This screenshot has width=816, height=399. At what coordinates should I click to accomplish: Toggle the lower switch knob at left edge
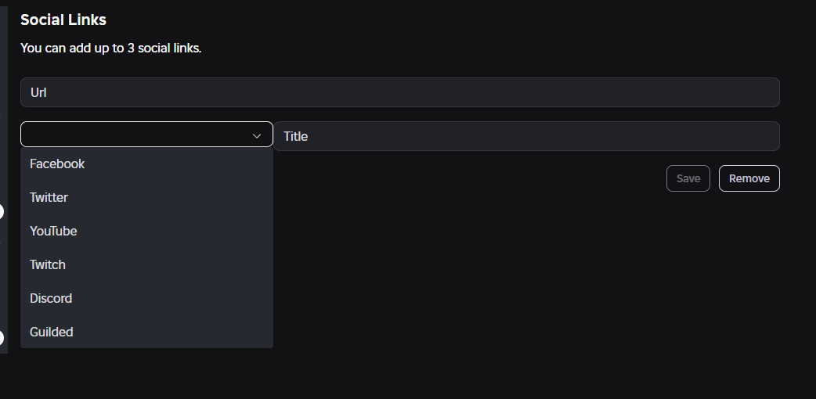[2, 338]
